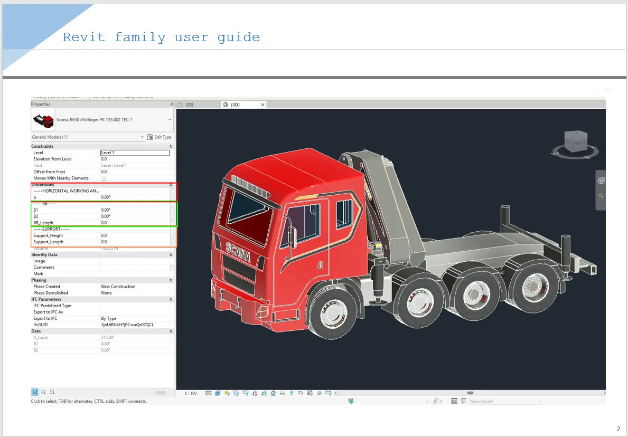Tick the Moves With Nearby Elements checkbox
628x437 pixels.
(104, 178)
